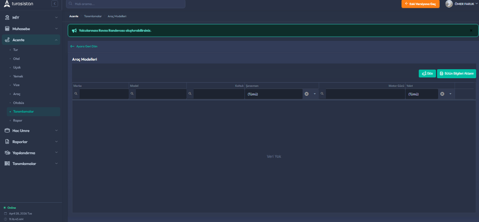
Task: Open the Yakıt filter dropdown arrow
Action: click(450, 94)
